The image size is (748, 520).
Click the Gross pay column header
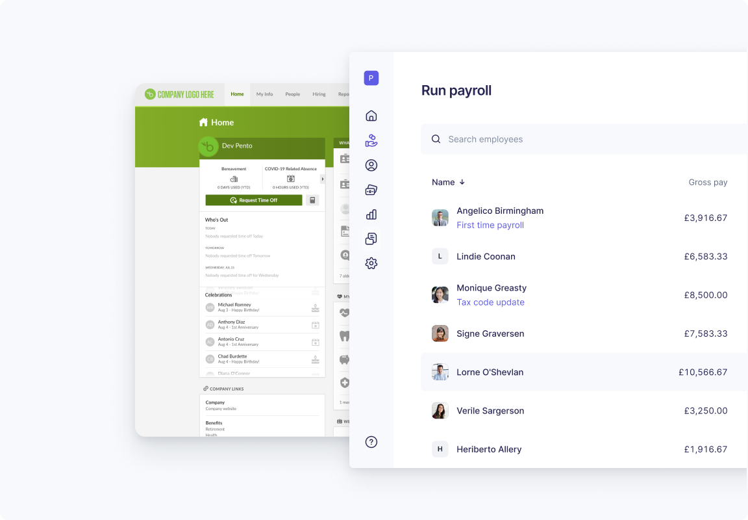tap(708, 183)
